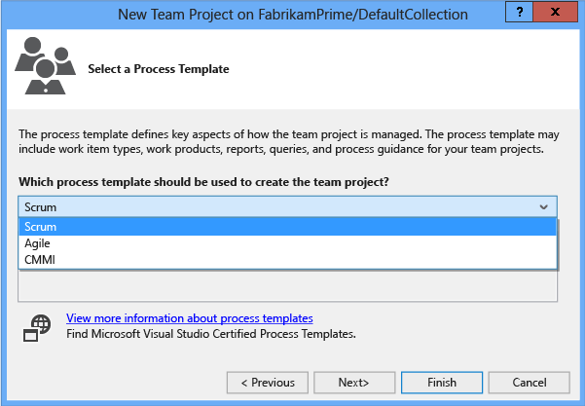Click the Select a Process Template heading
This screenshot has width=585, height=406.
[158, 70]
